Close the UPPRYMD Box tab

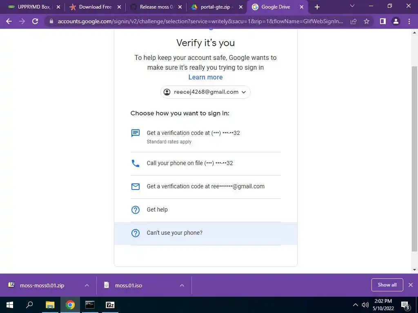pos(58,7)
